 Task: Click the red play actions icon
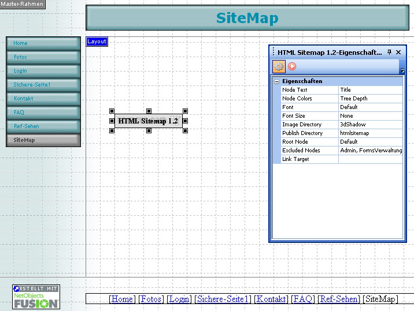[292, 66]
